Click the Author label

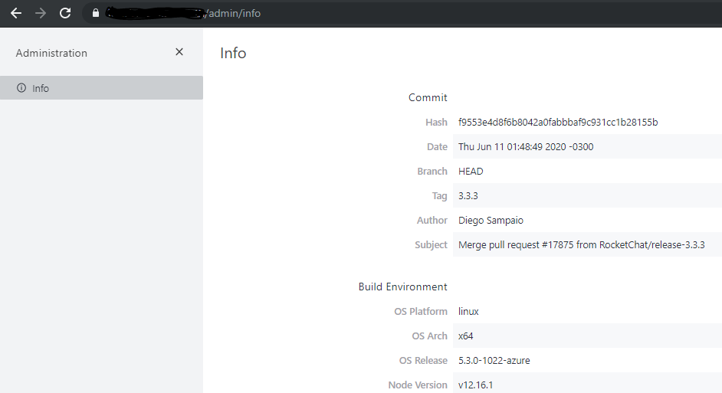(x=432, y=220)
